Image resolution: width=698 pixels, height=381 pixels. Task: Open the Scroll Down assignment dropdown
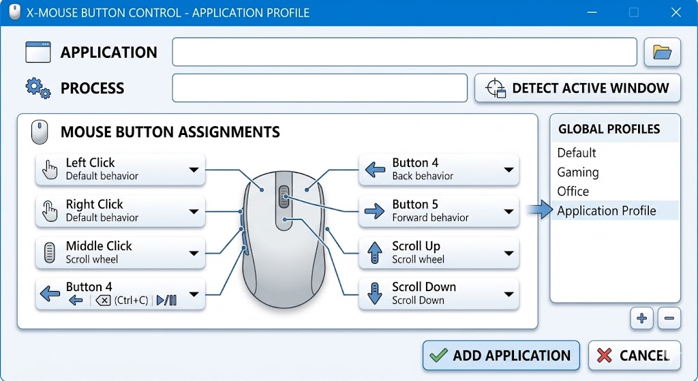509,294
